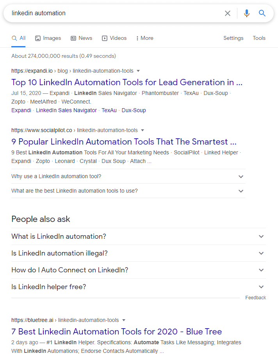This screenshot has width=278, height=354.
Task: Open search Settings
Action: pos(233,38)
